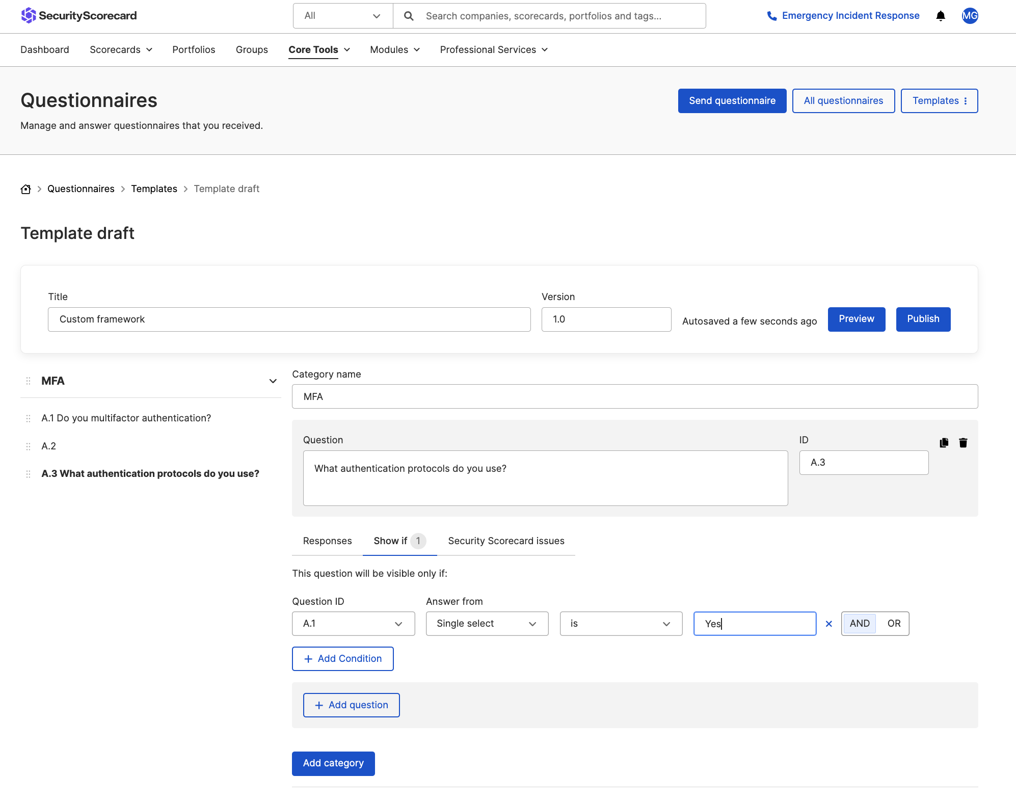
Task: Expand the Core Tools menu
Action: click(x=319, y=49)
